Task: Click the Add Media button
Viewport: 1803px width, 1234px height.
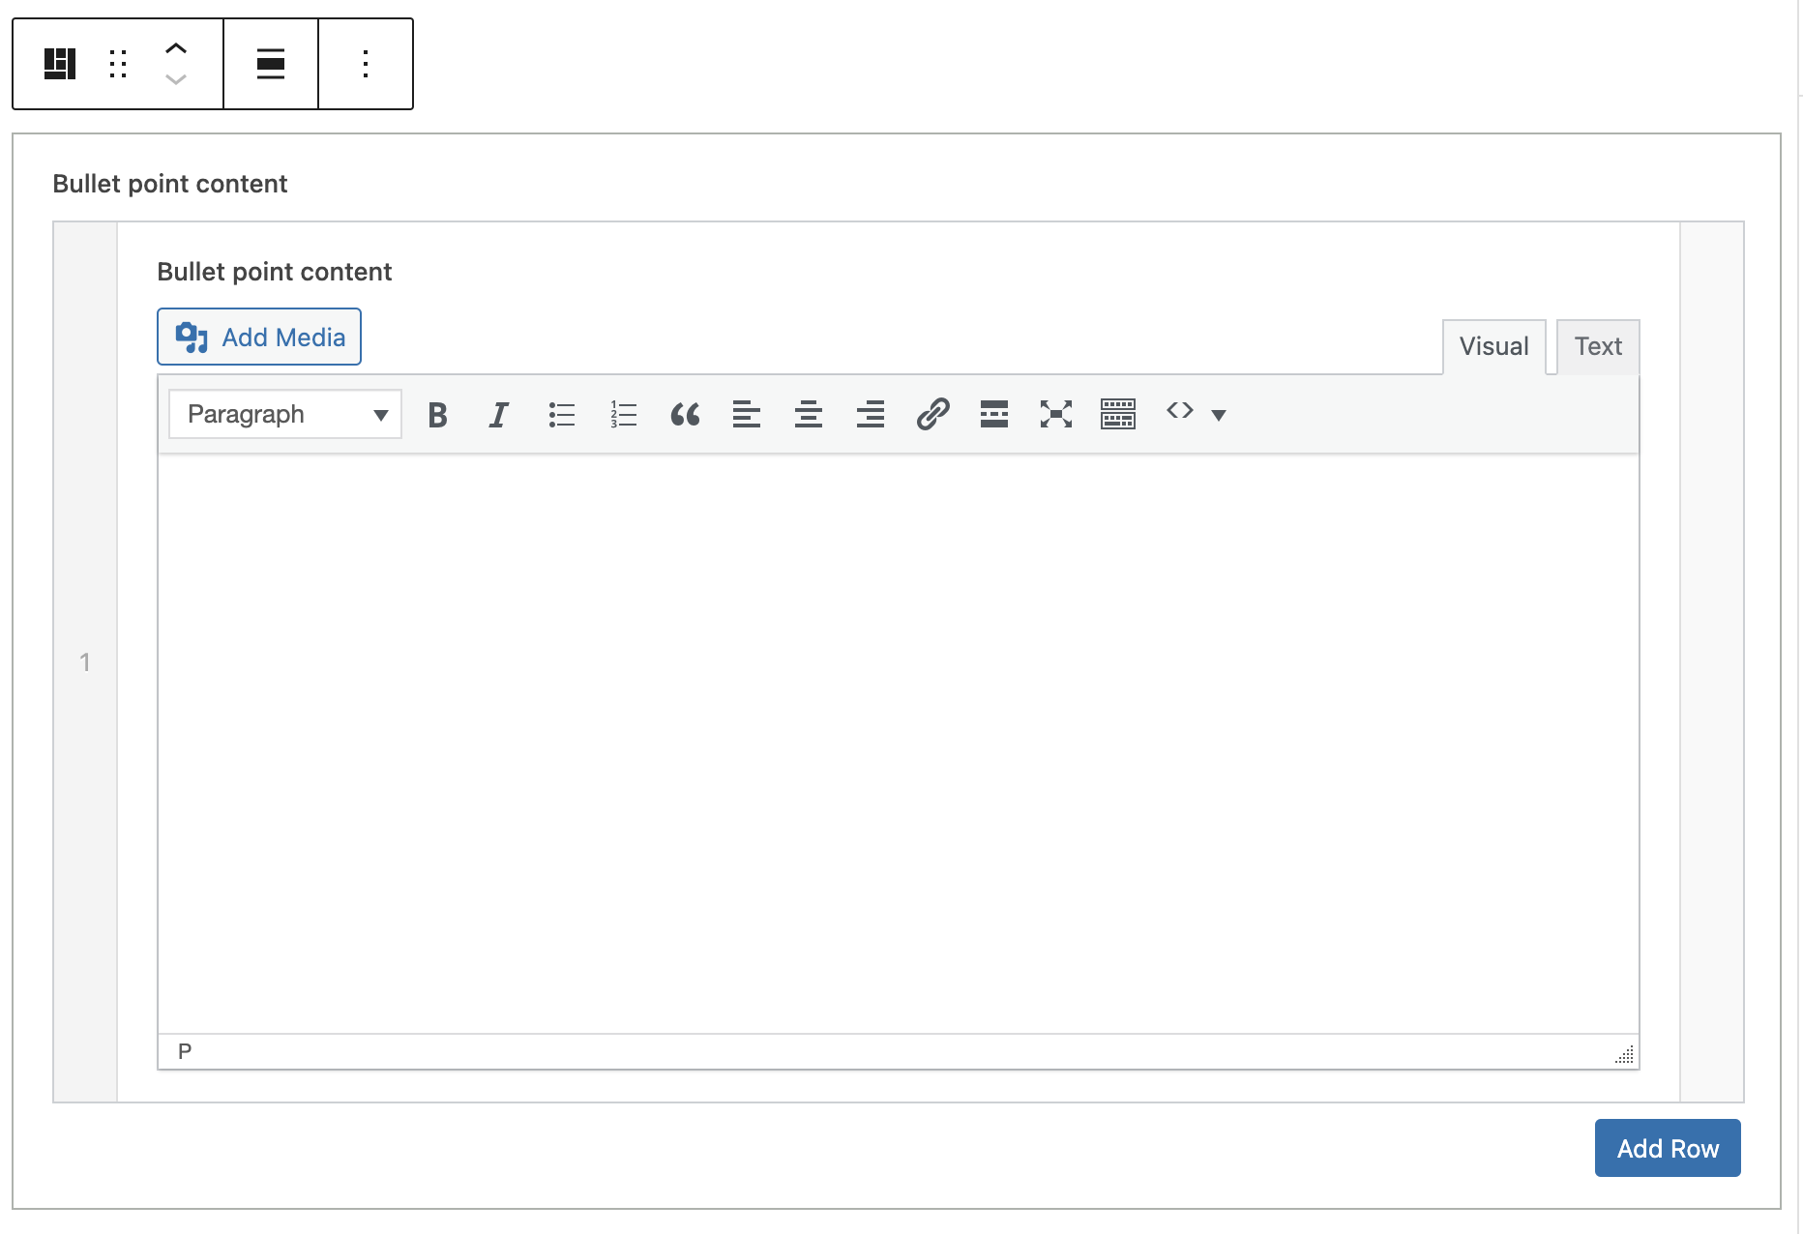Action: pyautogui.click(x=259, y=337)
